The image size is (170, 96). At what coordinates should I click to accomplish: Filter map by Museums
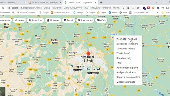[53, 20]
